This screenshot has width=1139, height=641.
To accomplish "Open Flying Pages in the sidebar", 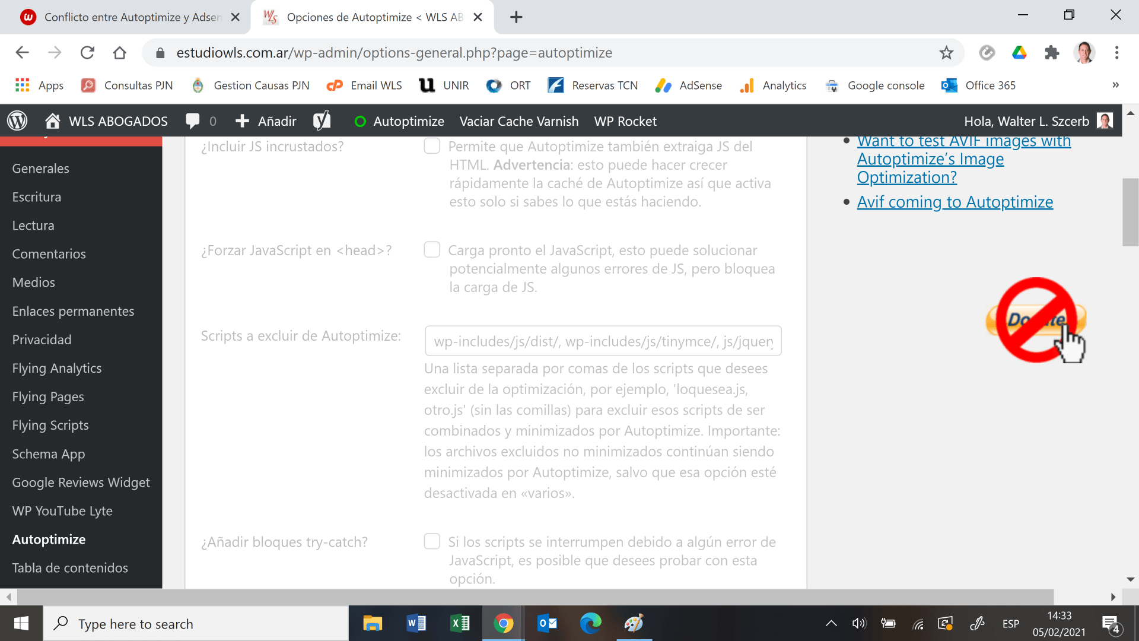I will click(48, 396).
